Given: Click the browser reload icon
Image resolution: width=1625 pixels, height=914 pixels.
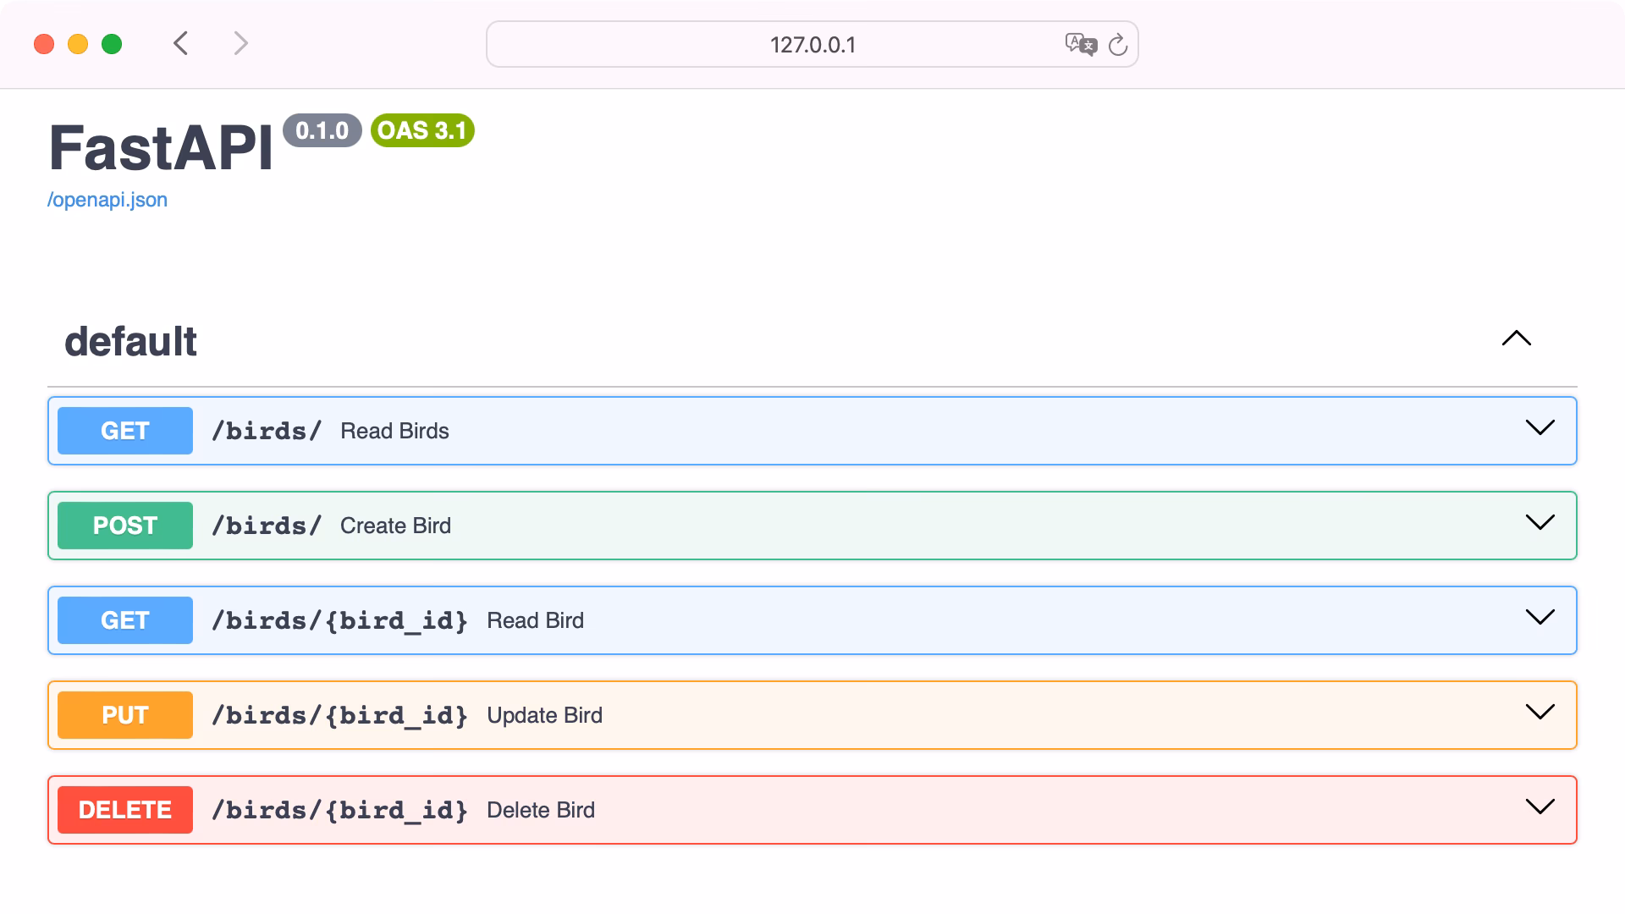Looking at the screenshot, I should 1119,44.
